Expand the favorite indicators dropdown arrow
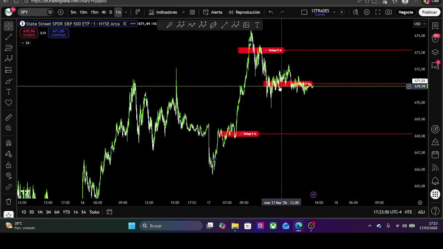Image resolution: width=443 pixels, height=249 pixels. [183, 12]
